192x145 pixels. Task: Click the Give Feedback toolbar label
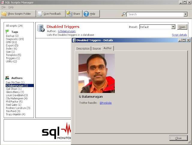pyautogui.click(x=52, y=14)
